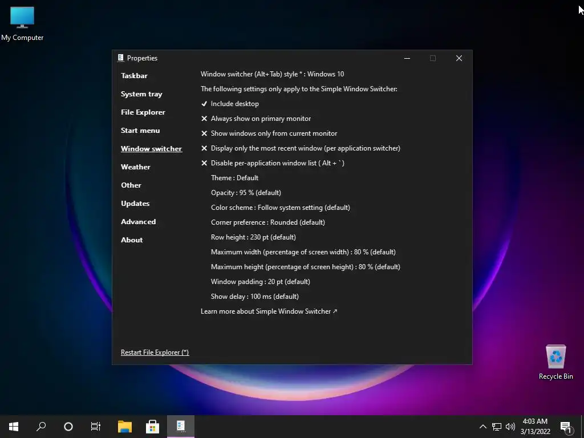Image resolution: width=584 pixels, height=438 pixels.
Task: Change the Theme : Default setting
Action: click(234, 178)
